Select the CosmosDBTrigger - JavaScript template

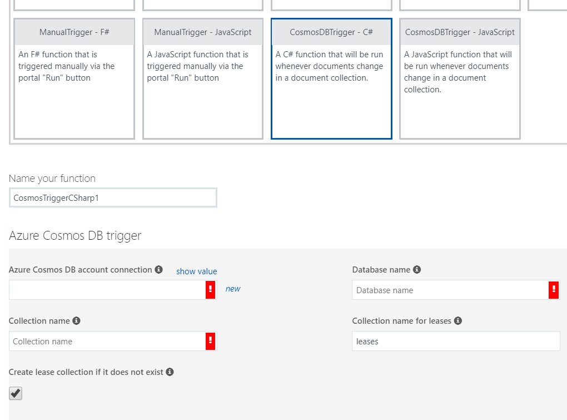pyautogui.click(x=460, y=78)
